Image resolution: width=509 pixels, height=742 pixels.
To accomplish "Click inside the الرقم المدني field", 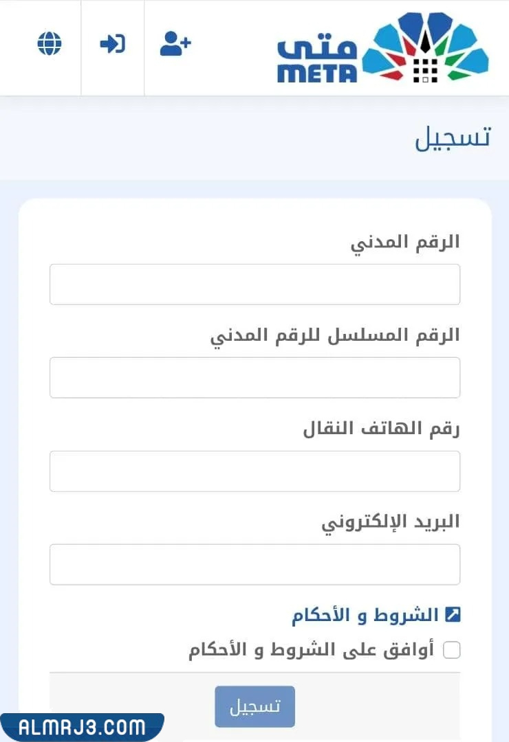I will [x=254, y=284].
